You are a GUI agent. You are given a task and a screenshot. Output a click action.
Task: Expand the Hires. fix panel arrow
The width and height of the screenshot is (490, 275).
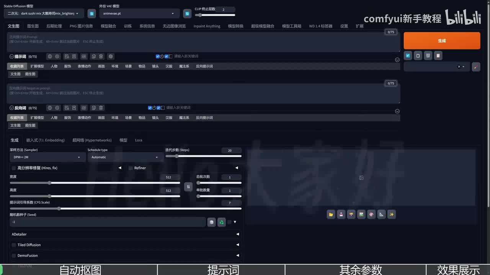(x=120, y=168)
